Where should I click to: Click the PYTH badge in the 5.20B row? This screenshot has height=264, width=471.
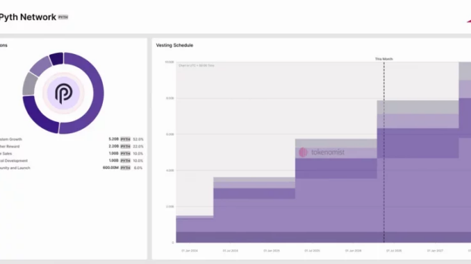click(x=126, y=139)
